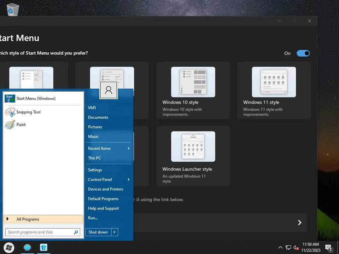Open the bottom row chevron link

[300, 223]
